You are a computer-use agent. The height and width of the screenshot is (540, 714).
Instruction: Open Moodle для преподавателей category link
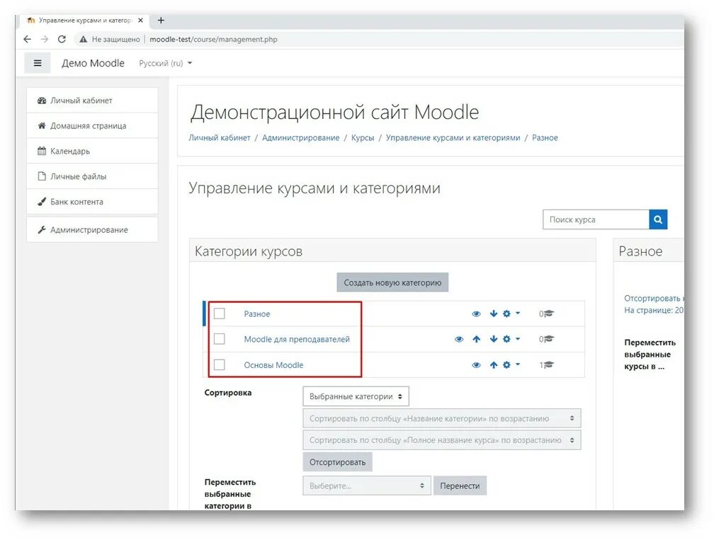click(297, 340)
